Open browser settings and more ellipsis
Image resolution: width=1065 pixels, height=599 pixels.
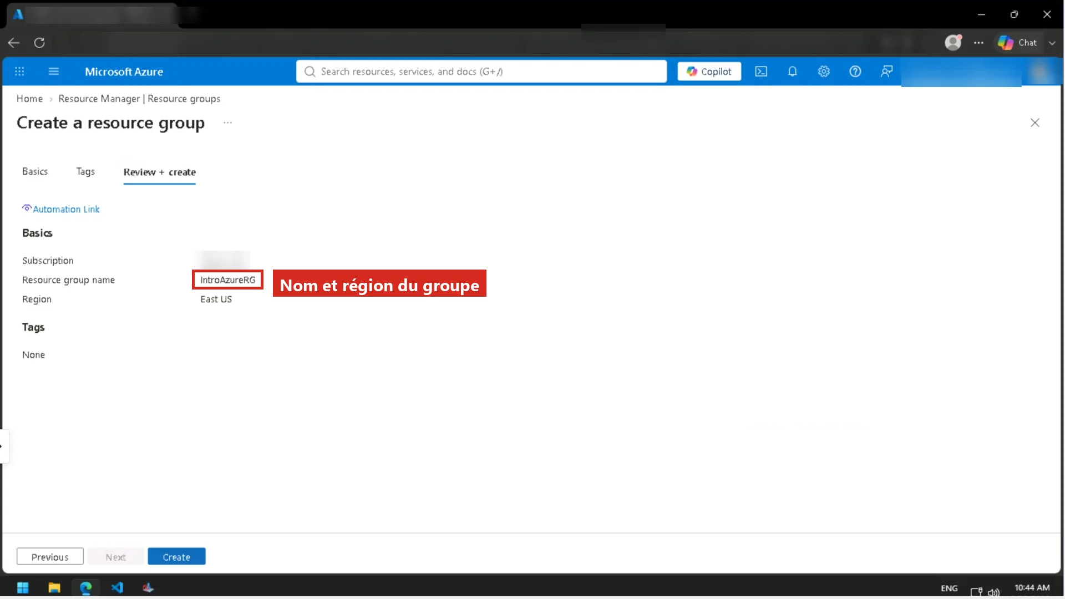pyautogui.click(x=978, y=43)
